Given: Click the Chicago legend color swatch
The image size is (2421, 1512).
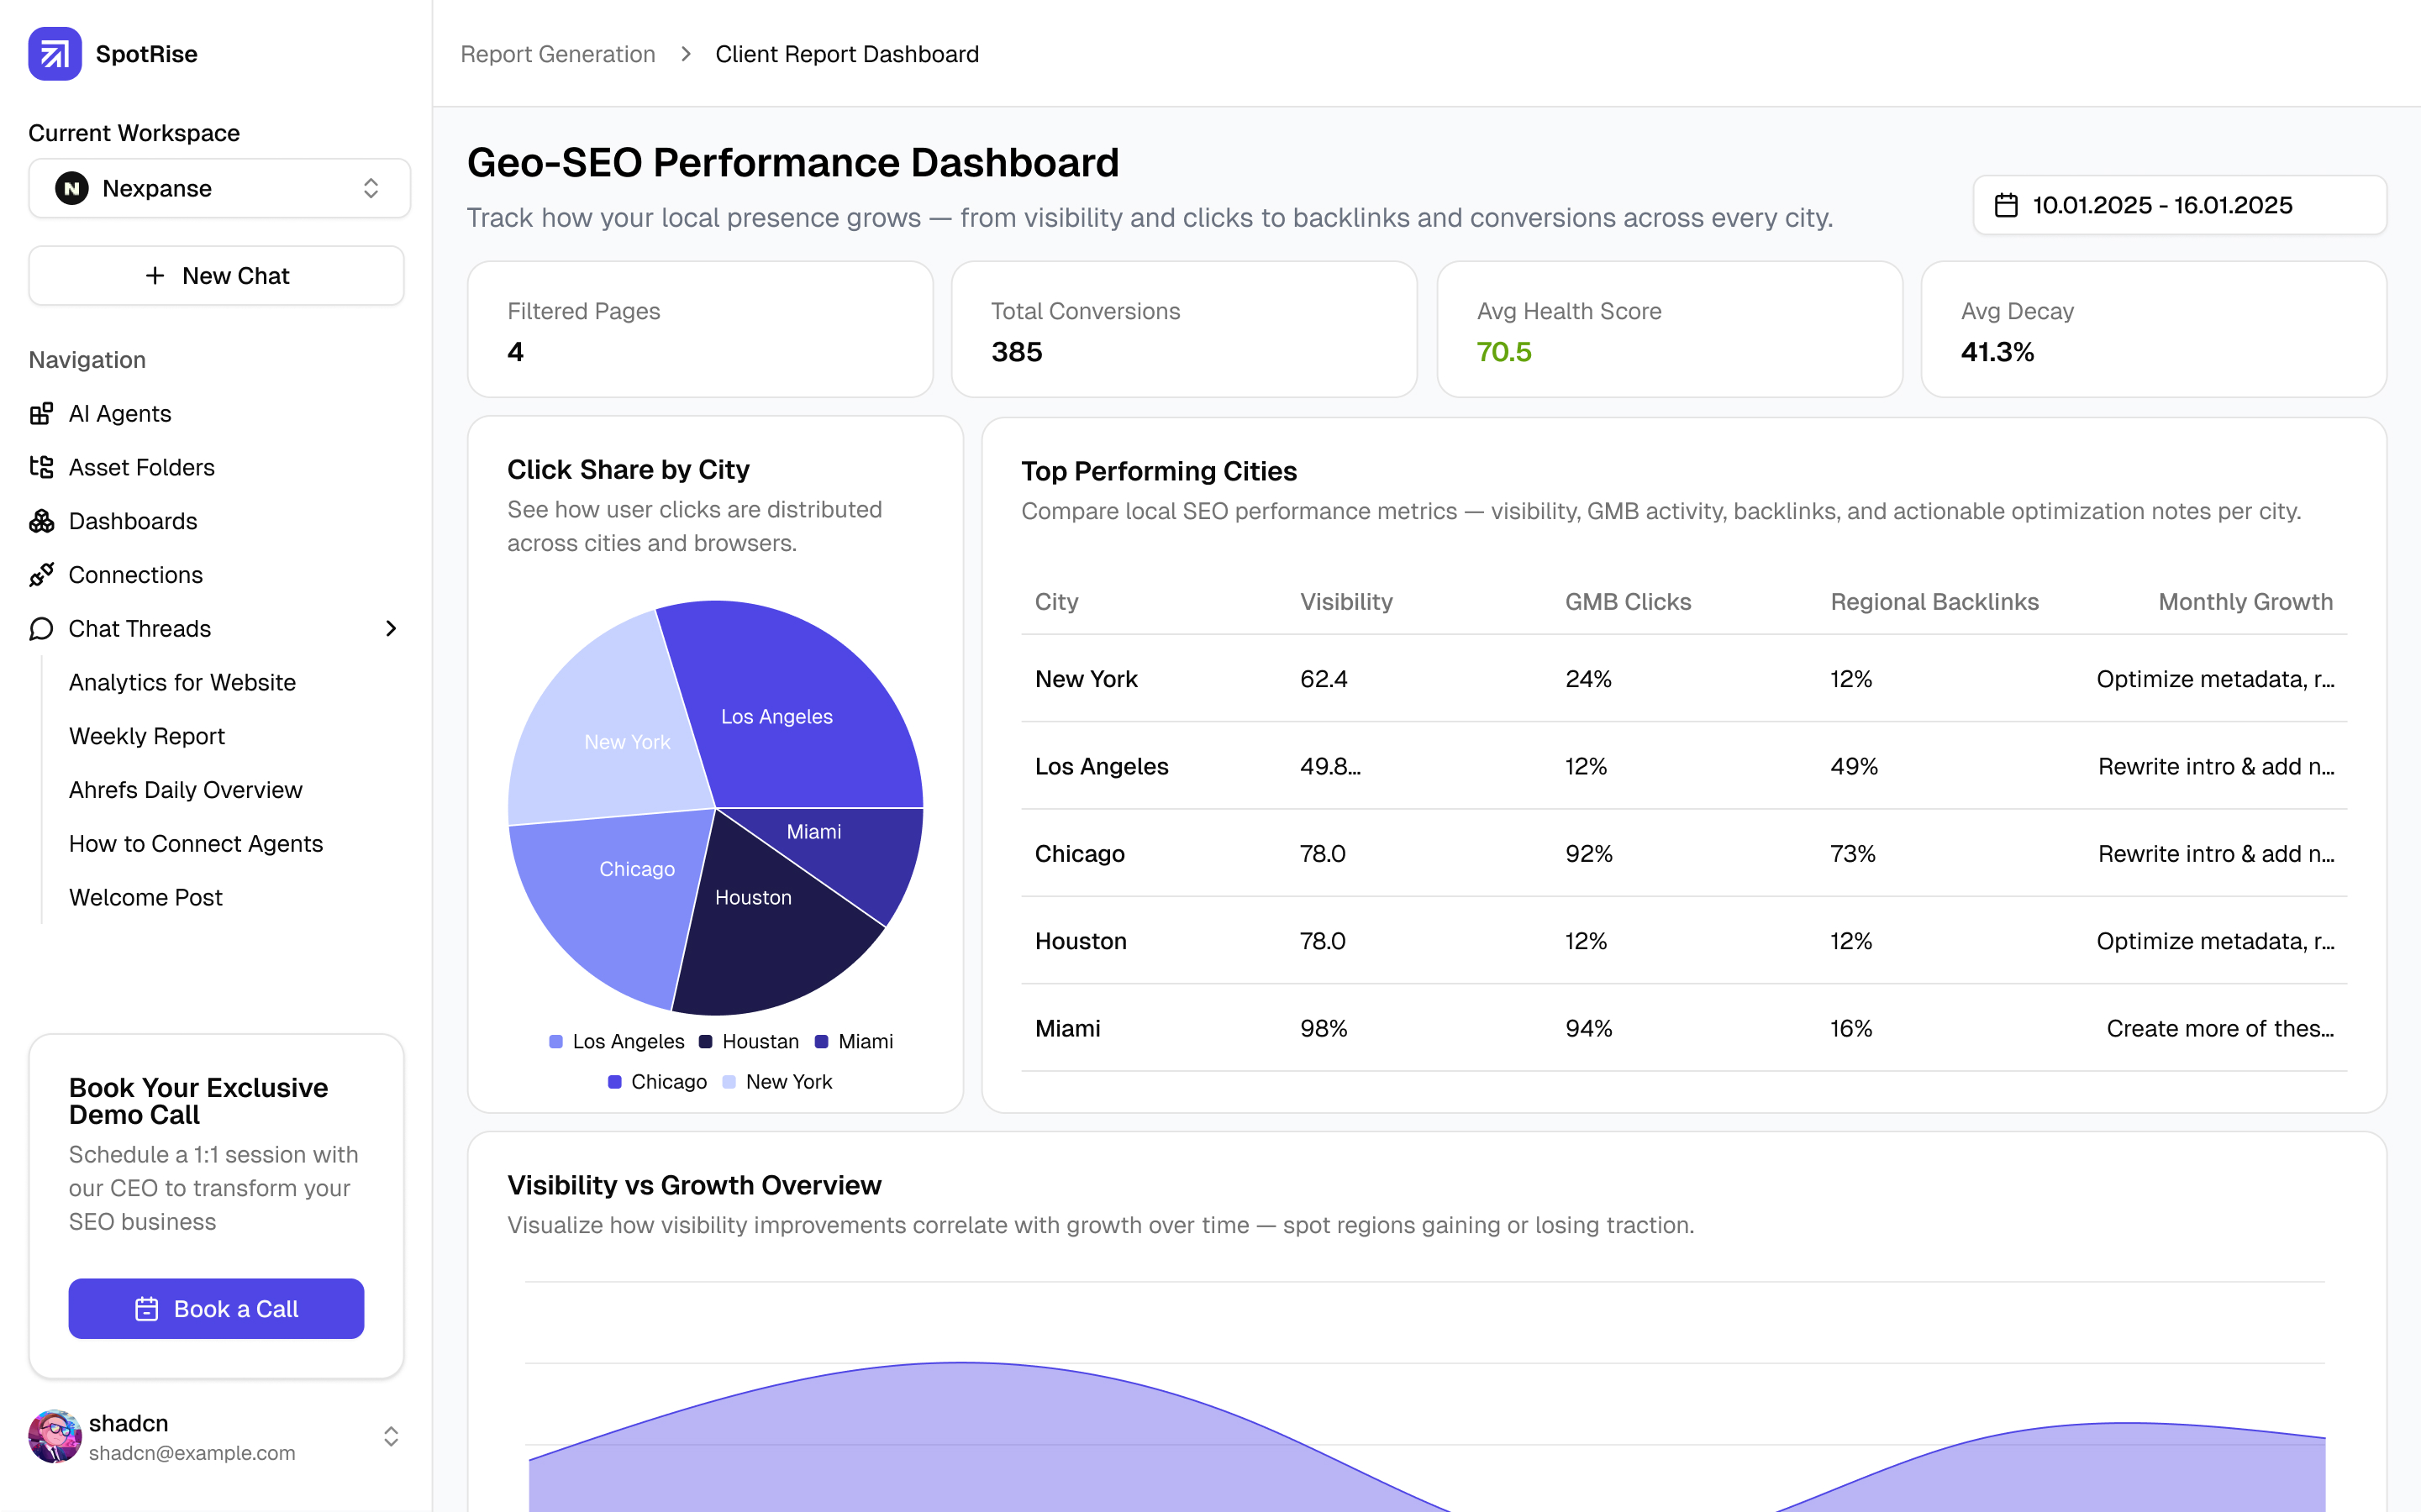Looking at the screenshot, I should [614, 1082].
